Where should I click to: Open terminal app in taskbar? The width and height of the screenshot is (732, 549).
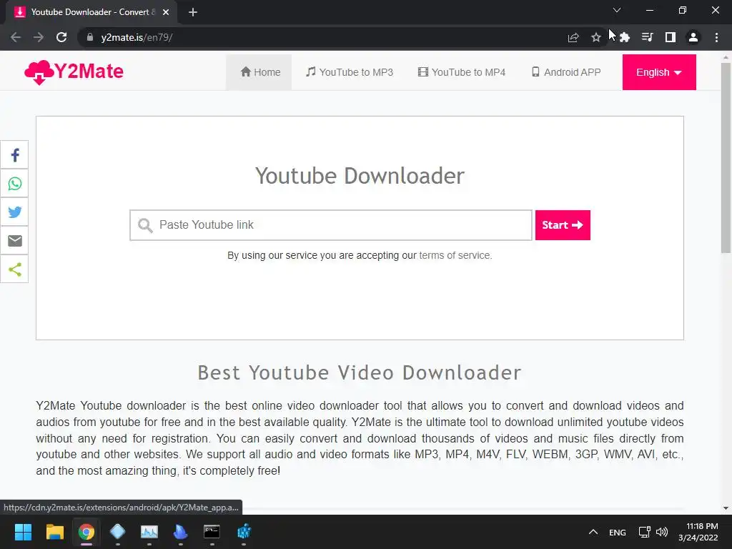[x=212, y=532]
